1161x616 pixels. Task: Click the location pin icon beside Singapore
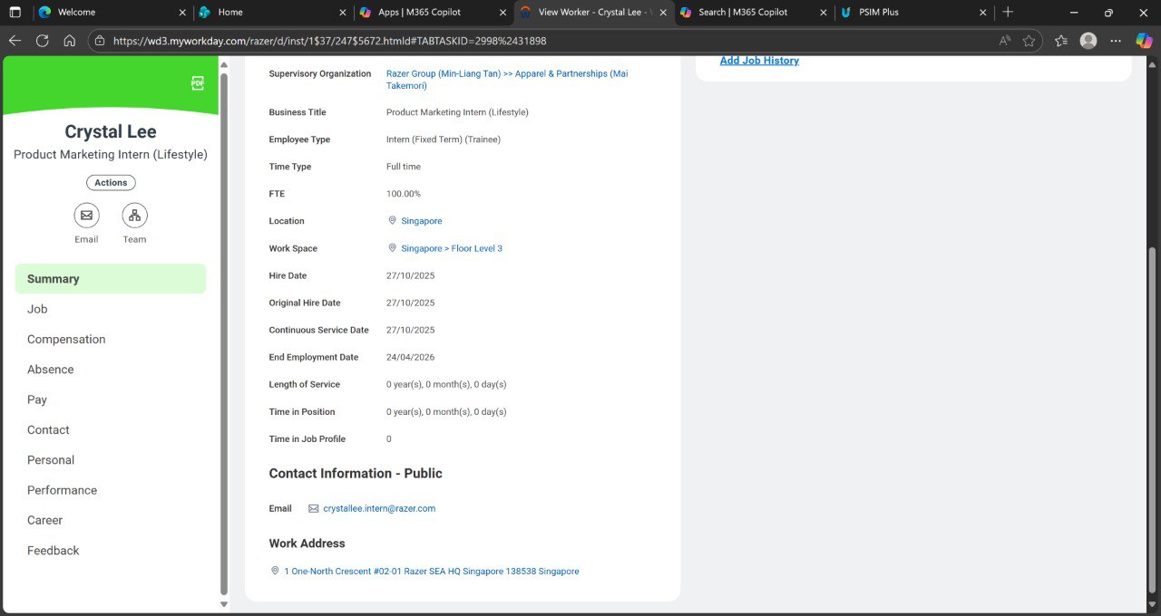(x=392, y=220)
